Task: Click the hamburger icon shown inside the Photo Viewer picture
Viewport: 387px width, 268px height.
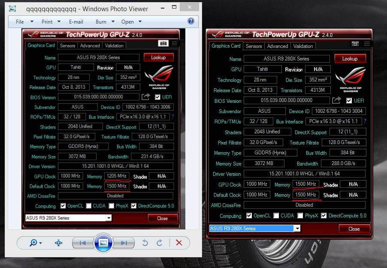Action: pyautogui.click(x=175, y=43)
